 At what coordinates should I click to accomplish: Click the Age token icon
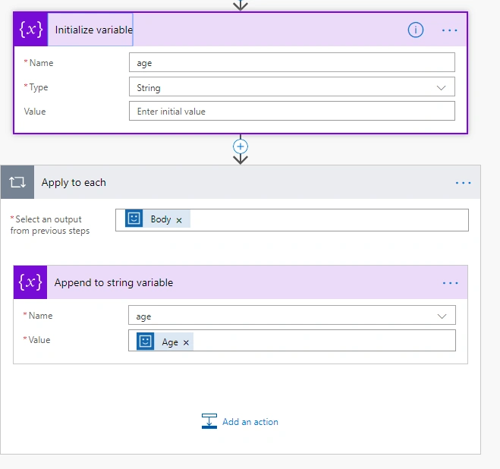click(x=146, y=341)
